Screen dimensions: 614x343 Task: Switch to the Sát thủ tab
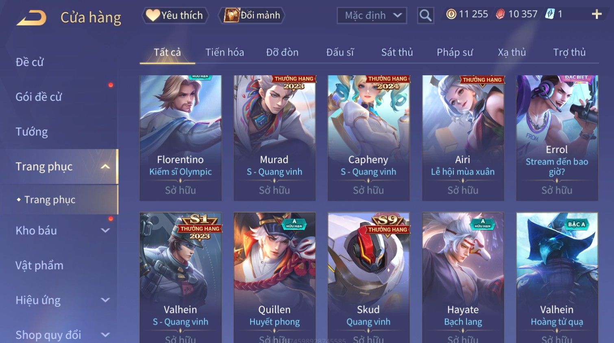coord(397,52)
